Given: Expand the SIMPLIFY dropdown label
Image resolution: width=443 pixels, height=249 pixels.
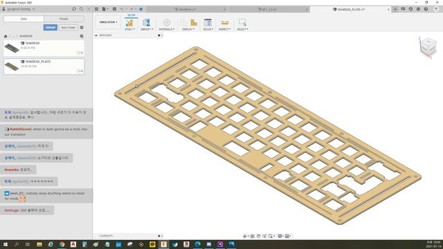Looking at the screenshot, I should coord(147,29).
